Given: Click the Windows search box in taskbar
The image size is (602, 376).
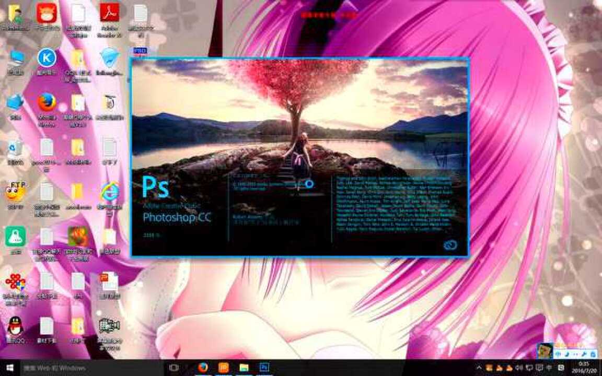Looking at the screenshot, I should tap(89, 368).
